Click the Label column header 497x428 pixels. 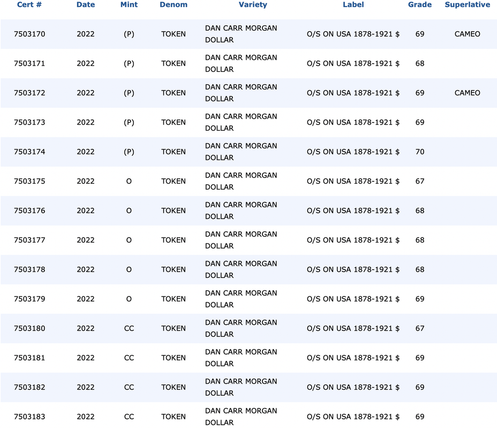[x=353, y=5]
